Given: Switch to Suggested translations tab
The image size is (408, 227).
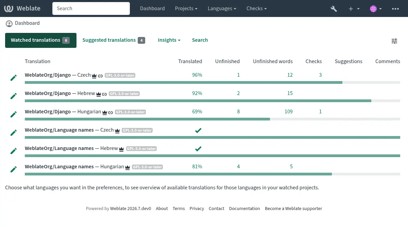Looking at the screenshot, I should pos(114,40).
